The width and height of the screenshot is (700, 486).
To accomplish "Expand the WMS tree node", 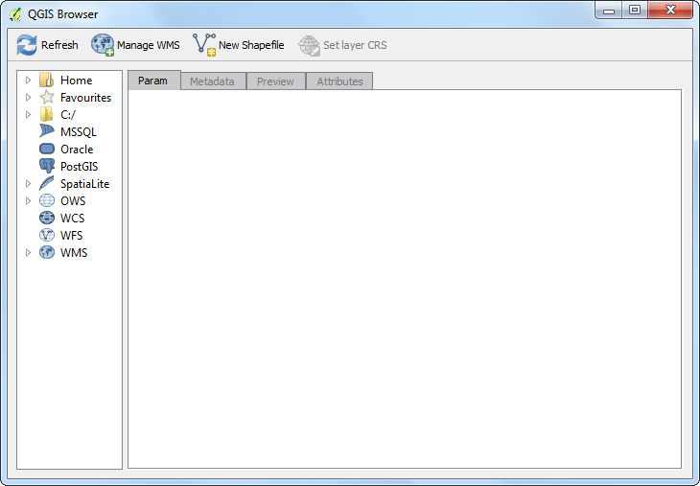I will pos(28,253).
